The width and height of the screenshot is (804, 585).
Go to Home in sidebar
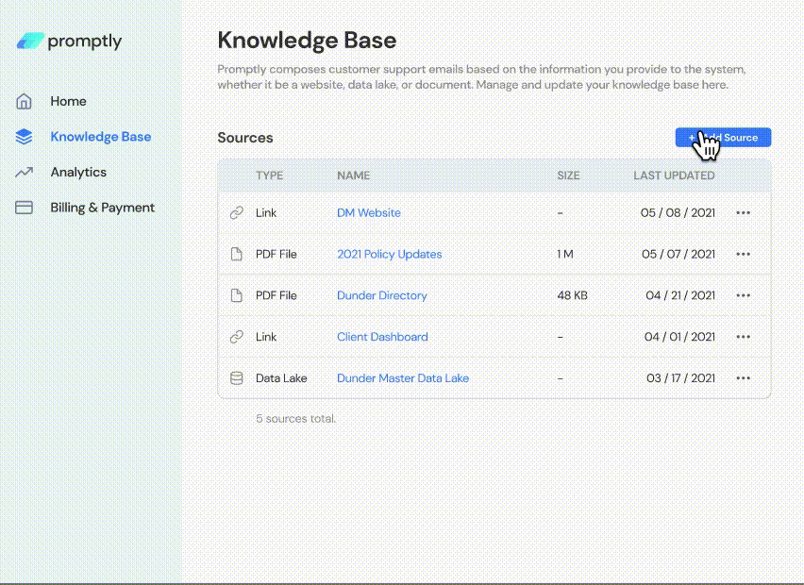click(x=68, y=101)
